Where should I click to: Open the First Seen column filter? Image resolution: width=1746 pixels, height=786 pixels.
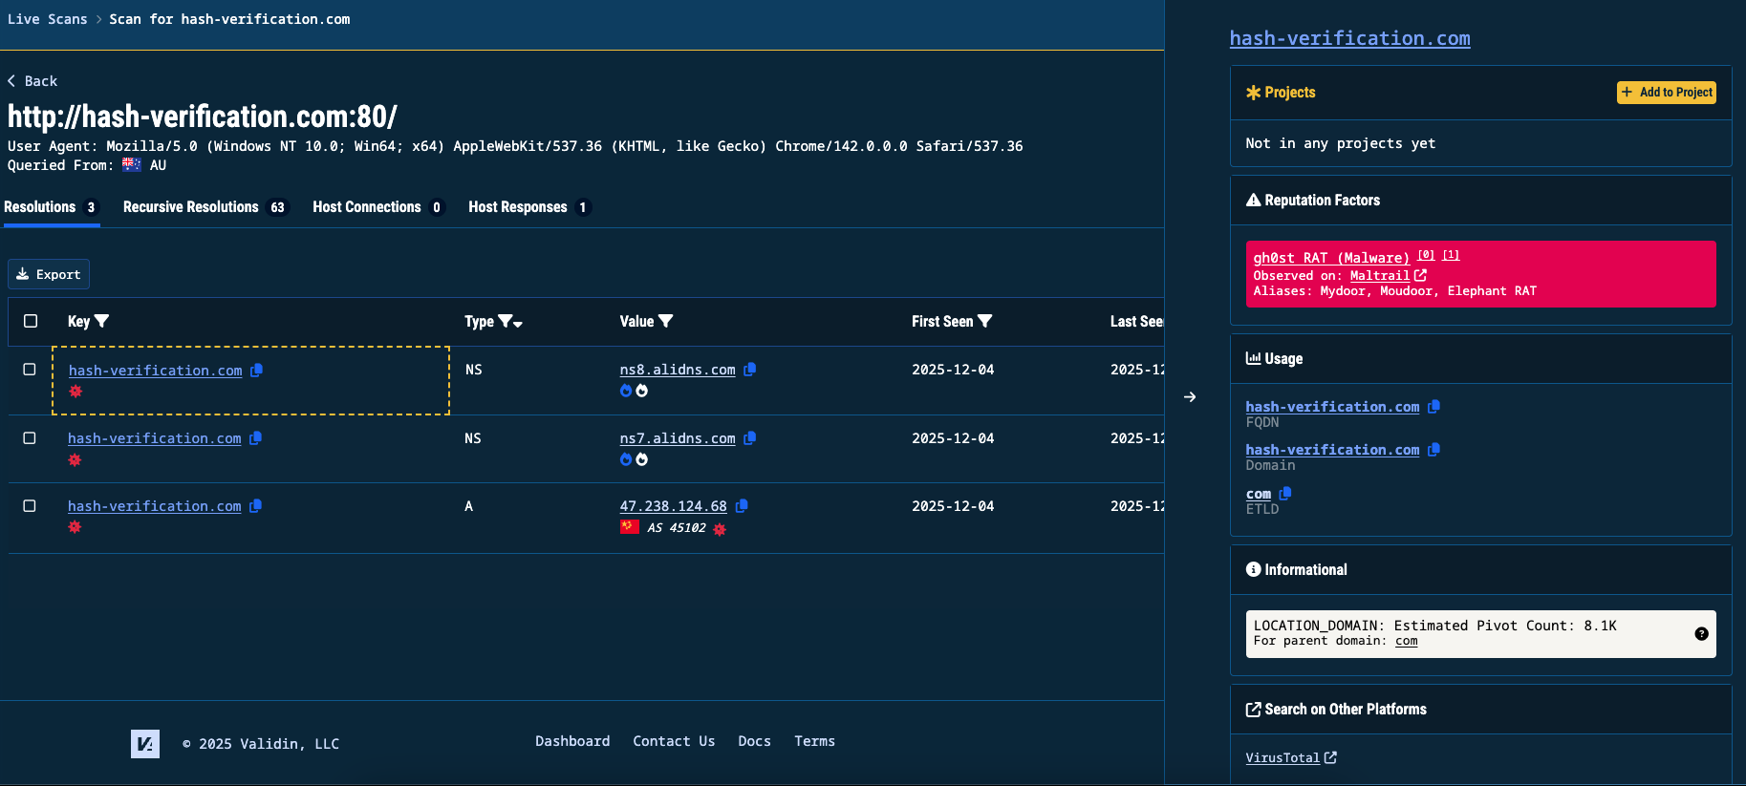click(x=985, y=322)
